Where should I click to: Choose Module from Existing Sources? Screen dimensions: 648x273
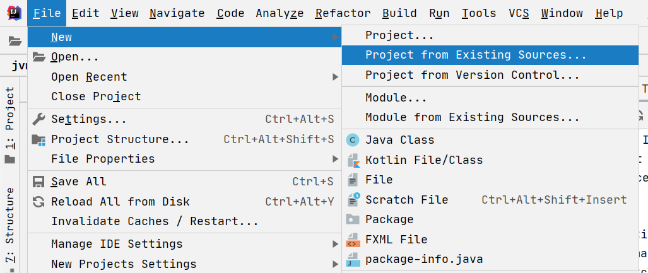[x=472, y=117]
